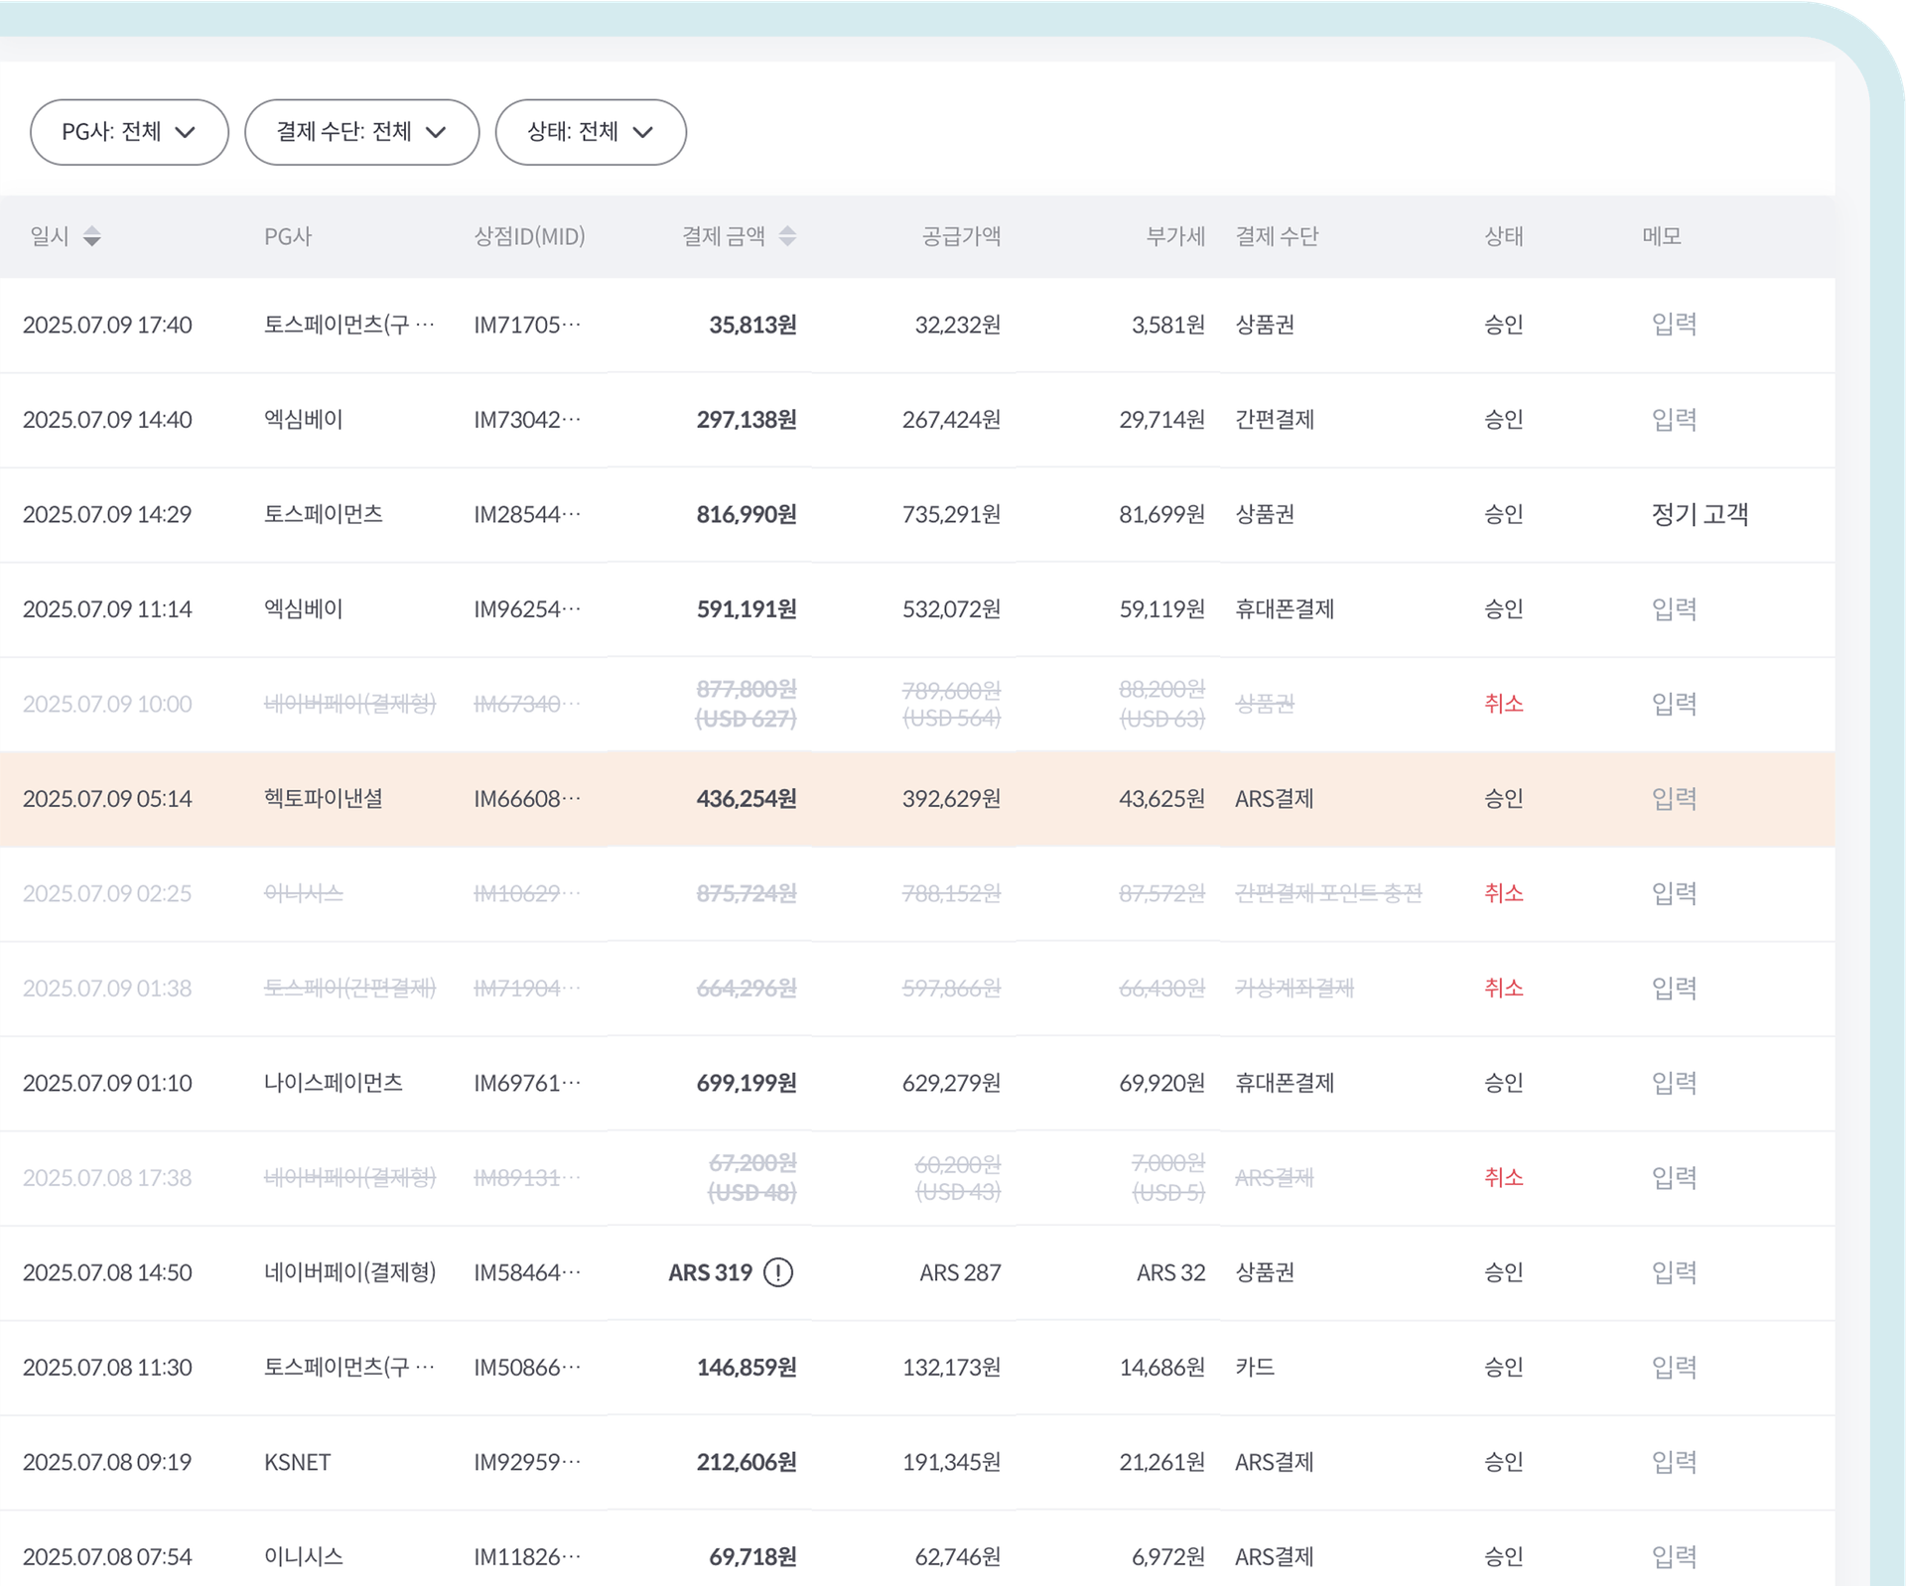
Task: Click the IM58464 merchant ID cell
Action: [527, 1272]
